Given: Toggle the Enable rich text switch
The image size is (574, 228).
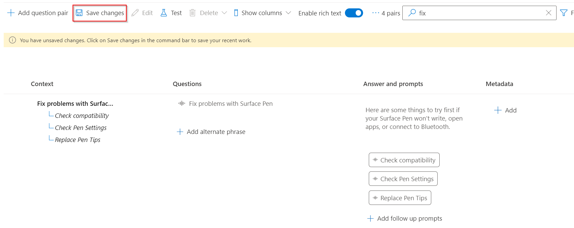Looking at the screenshot, I should coord(354,13).
